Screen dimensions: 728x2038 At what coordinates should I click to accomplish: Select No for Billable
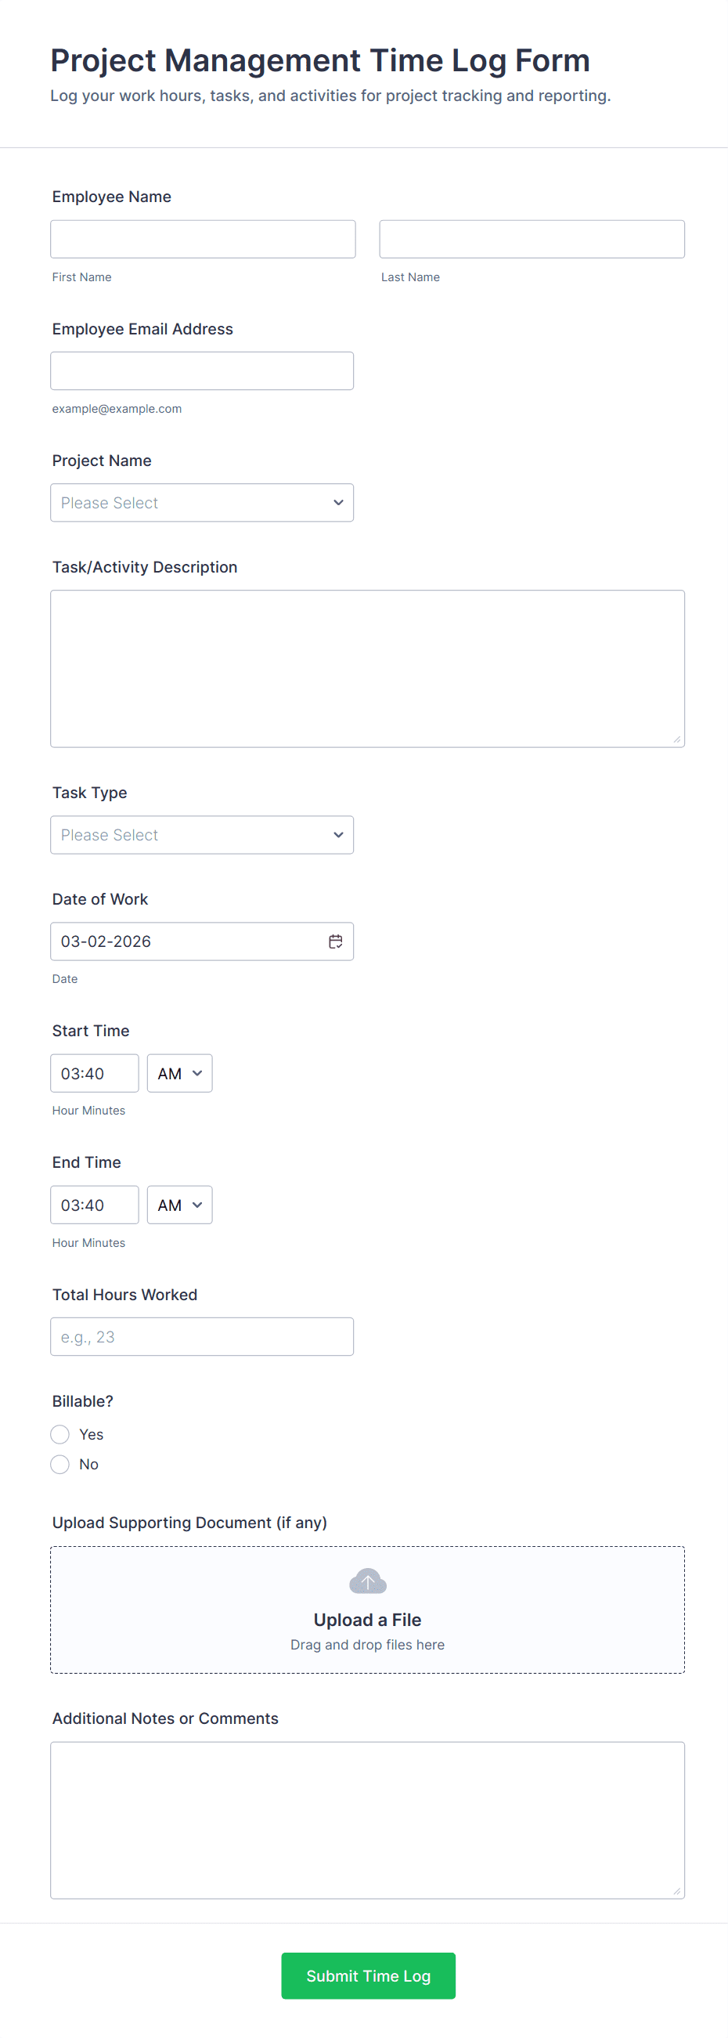pyautogui.click(x=60, y=1465)
